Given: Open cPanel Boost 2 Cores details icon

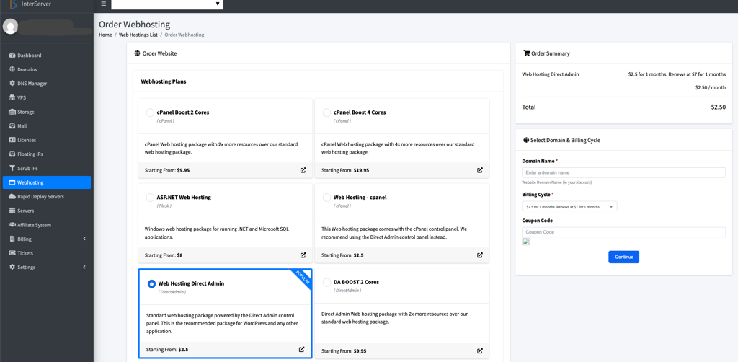Looking at the screenshot, I should coord(303,170).
